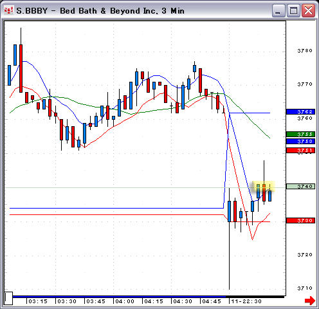Click the 11-22:30 date axis label
Screen dimensions: 319x309
(246, 301)
